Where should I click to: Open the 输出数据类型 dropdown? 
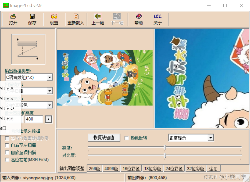coord(50,77)
